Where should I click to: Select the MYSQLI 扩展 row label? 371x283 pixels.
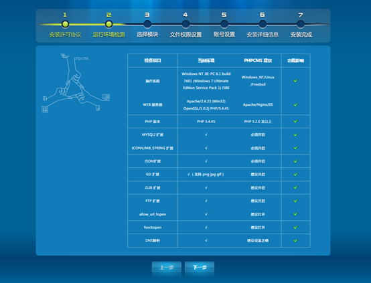[x=153, y=134]
